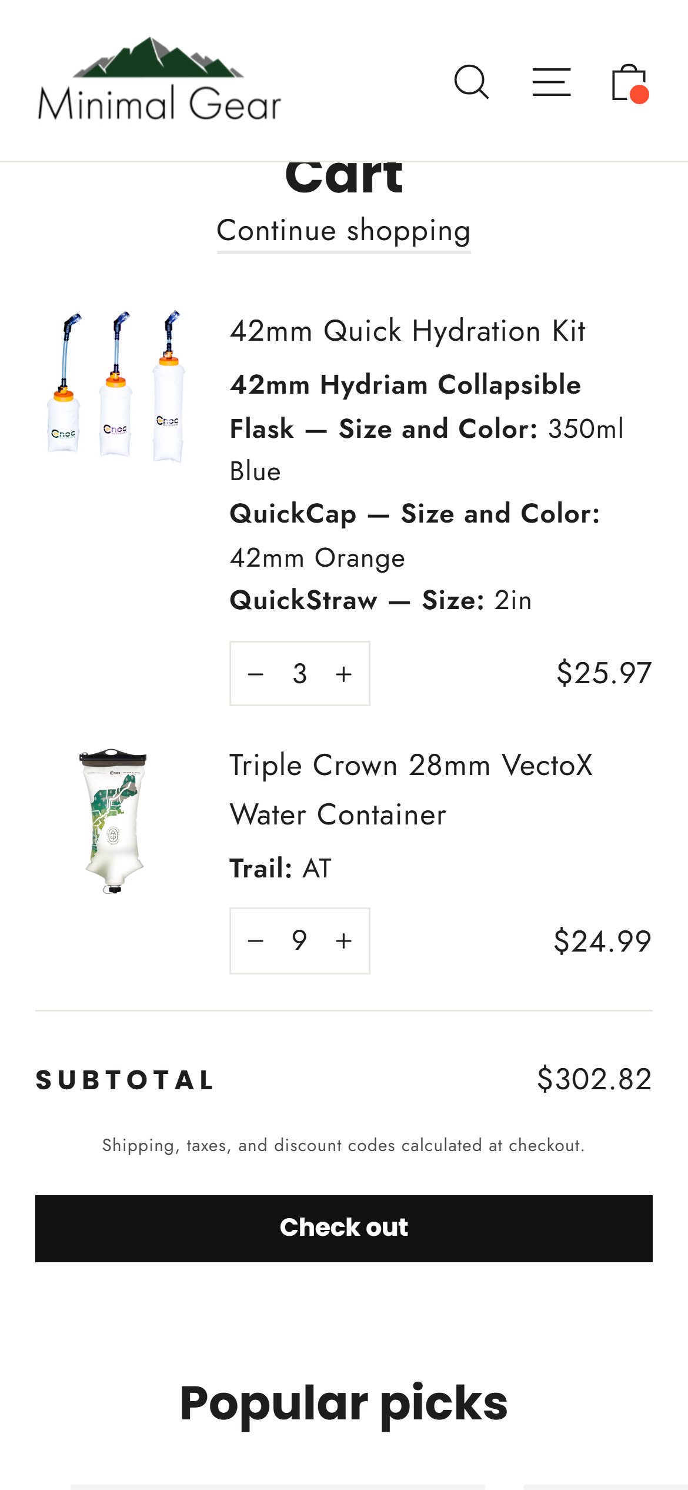
Task: Click the Check out button
Action: coord(344,1228)
